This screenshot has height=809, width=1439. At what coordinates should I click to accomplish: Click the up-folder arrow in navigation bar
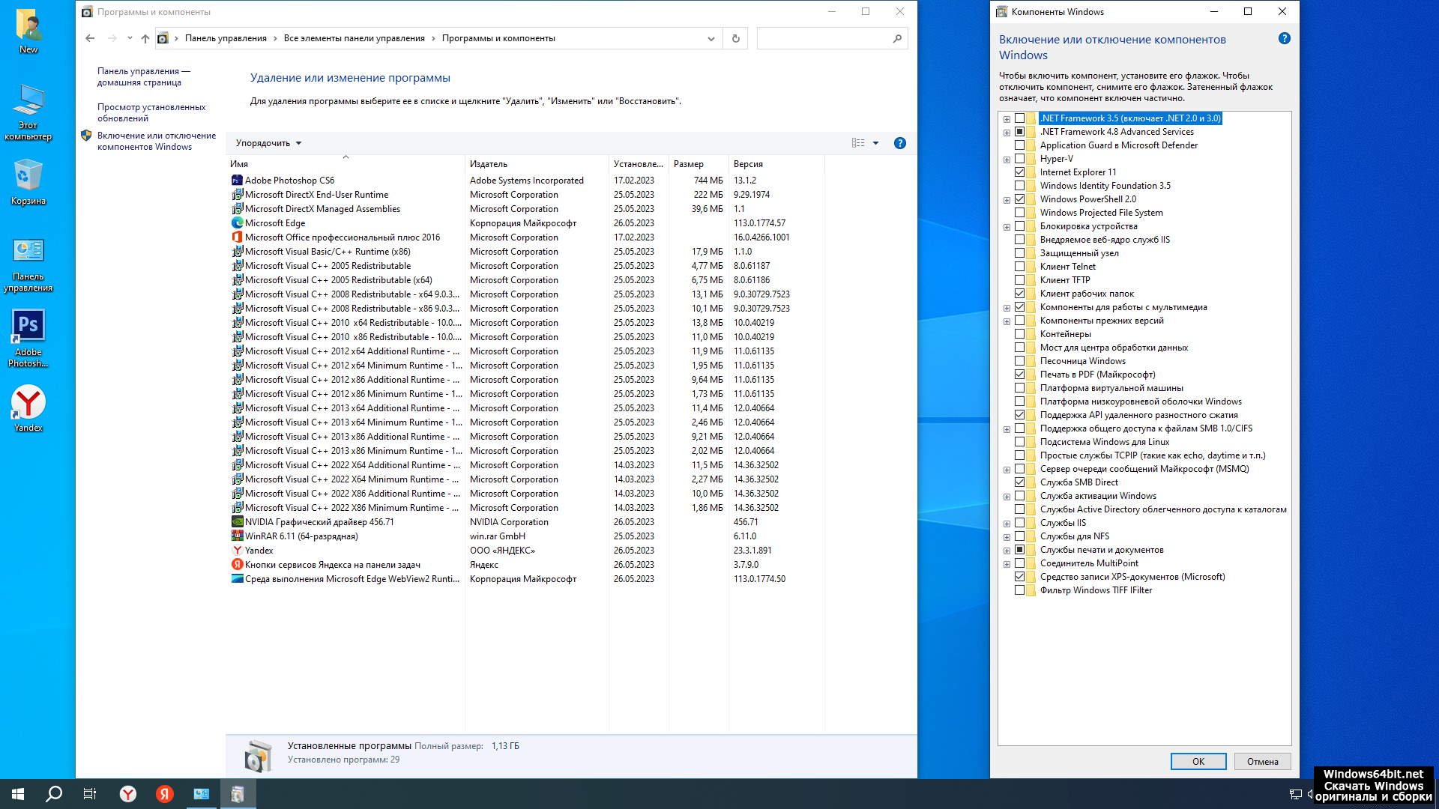click(145, 38)
